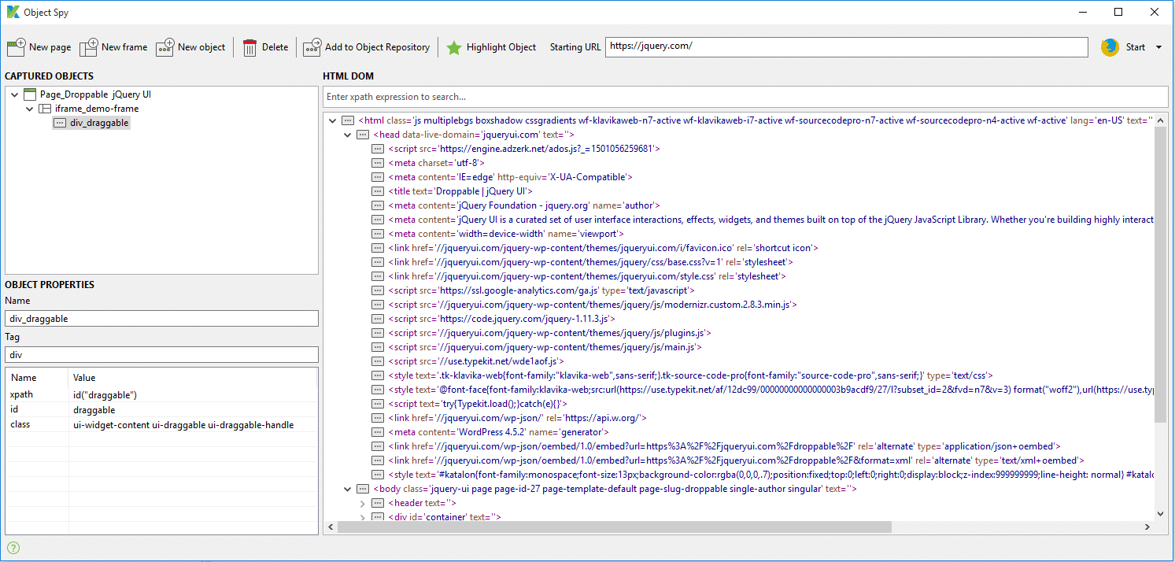Viewport: 1175px width, 562px height.
Task: Click the Typekit.load script node icon
Action: coord(379,404)
